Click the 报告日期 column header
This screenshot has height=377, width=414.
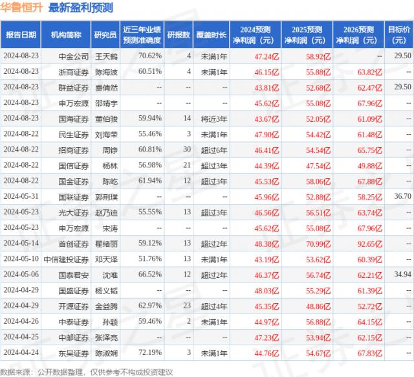21,35
